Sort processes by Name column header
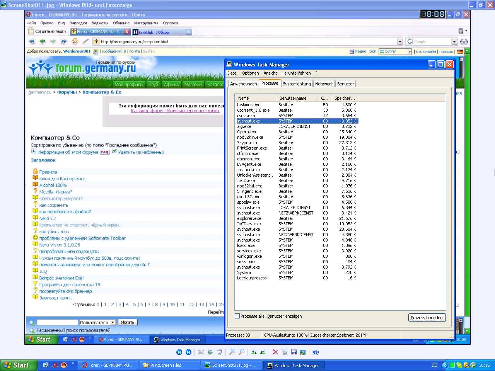 click(x=255, y=98)
